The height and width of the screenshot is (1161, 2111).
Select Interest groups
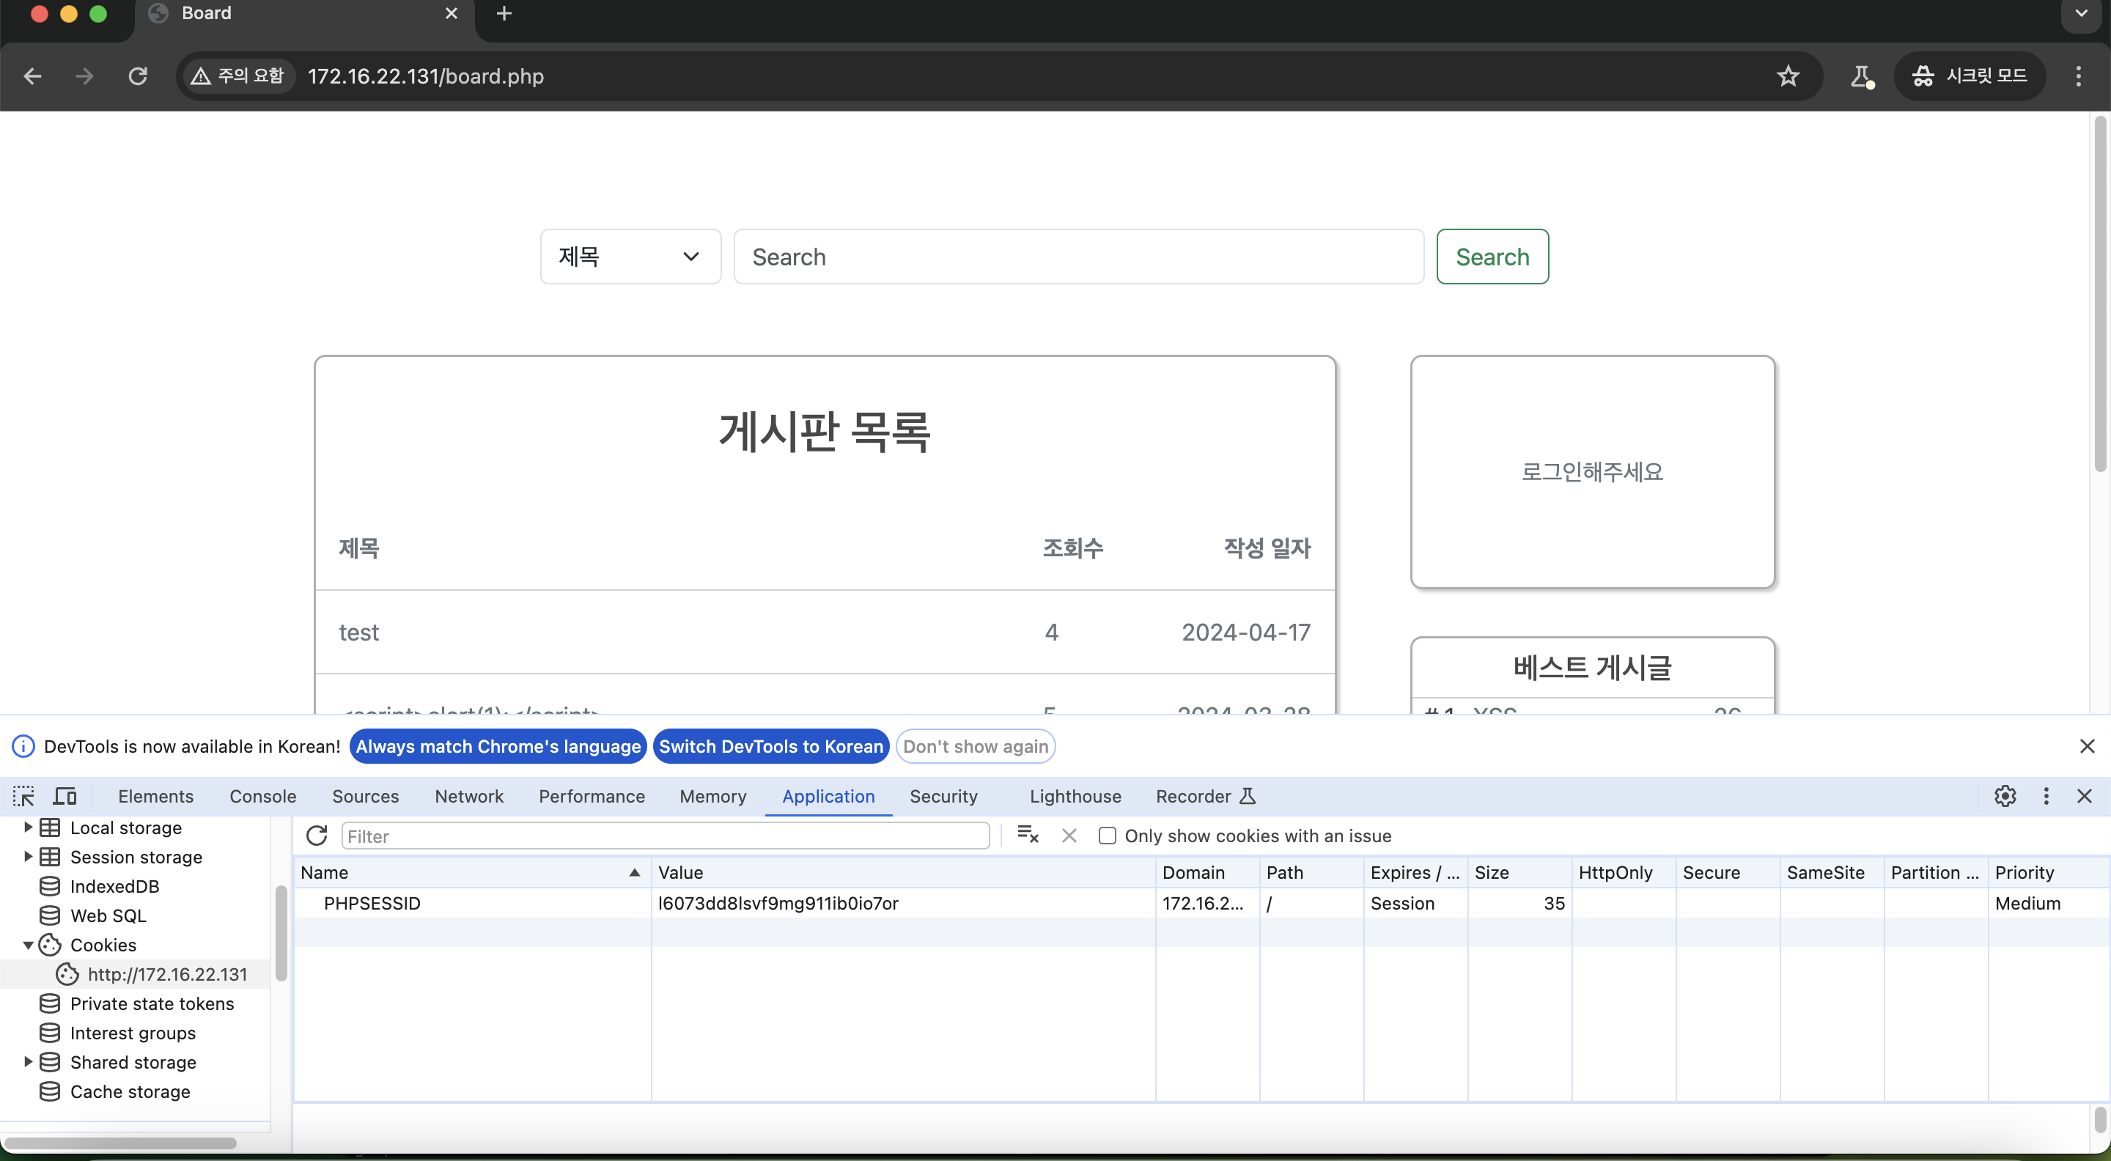point(133,1033)
